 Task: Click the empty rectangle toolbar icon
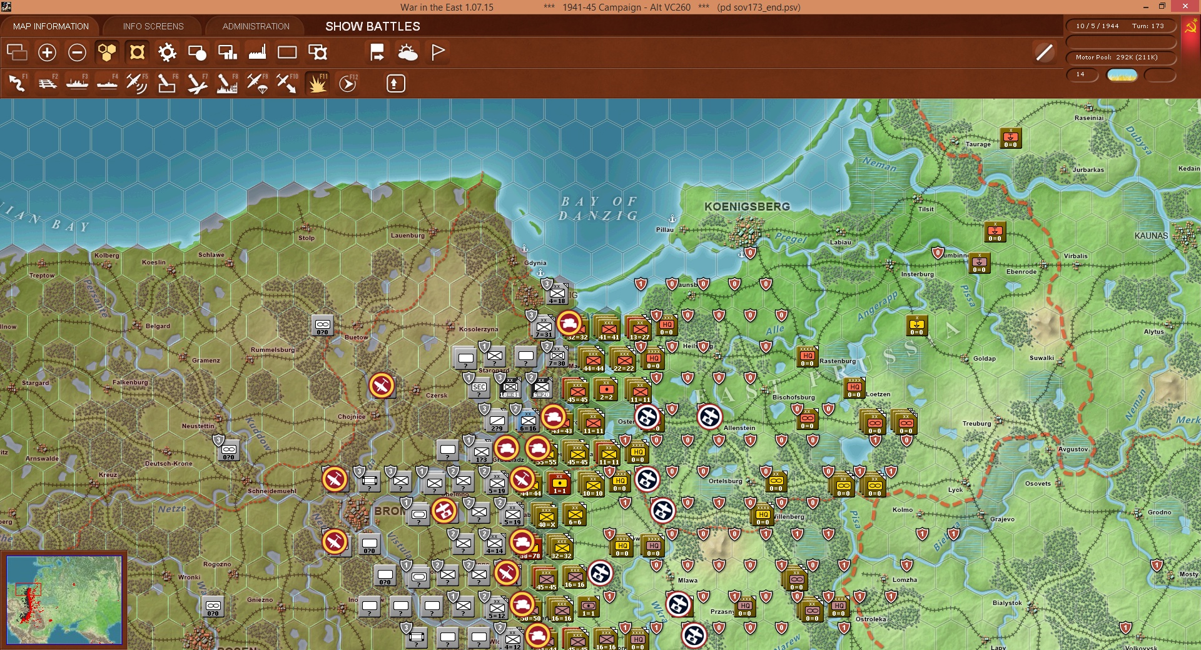[x=287, y=52]
